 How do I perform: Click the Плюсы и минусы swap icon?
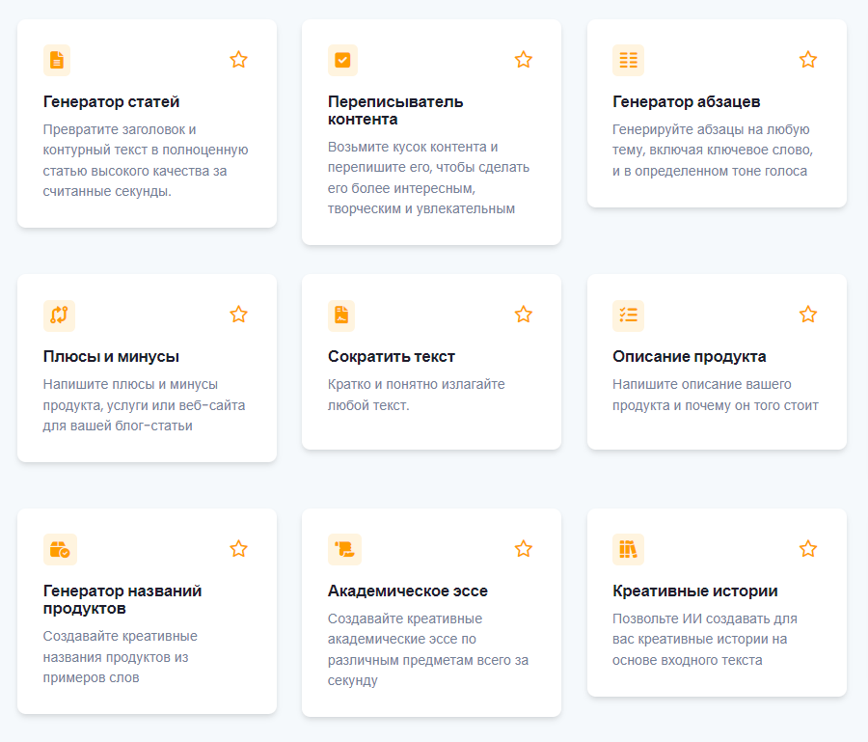click(x=59, y=315)
